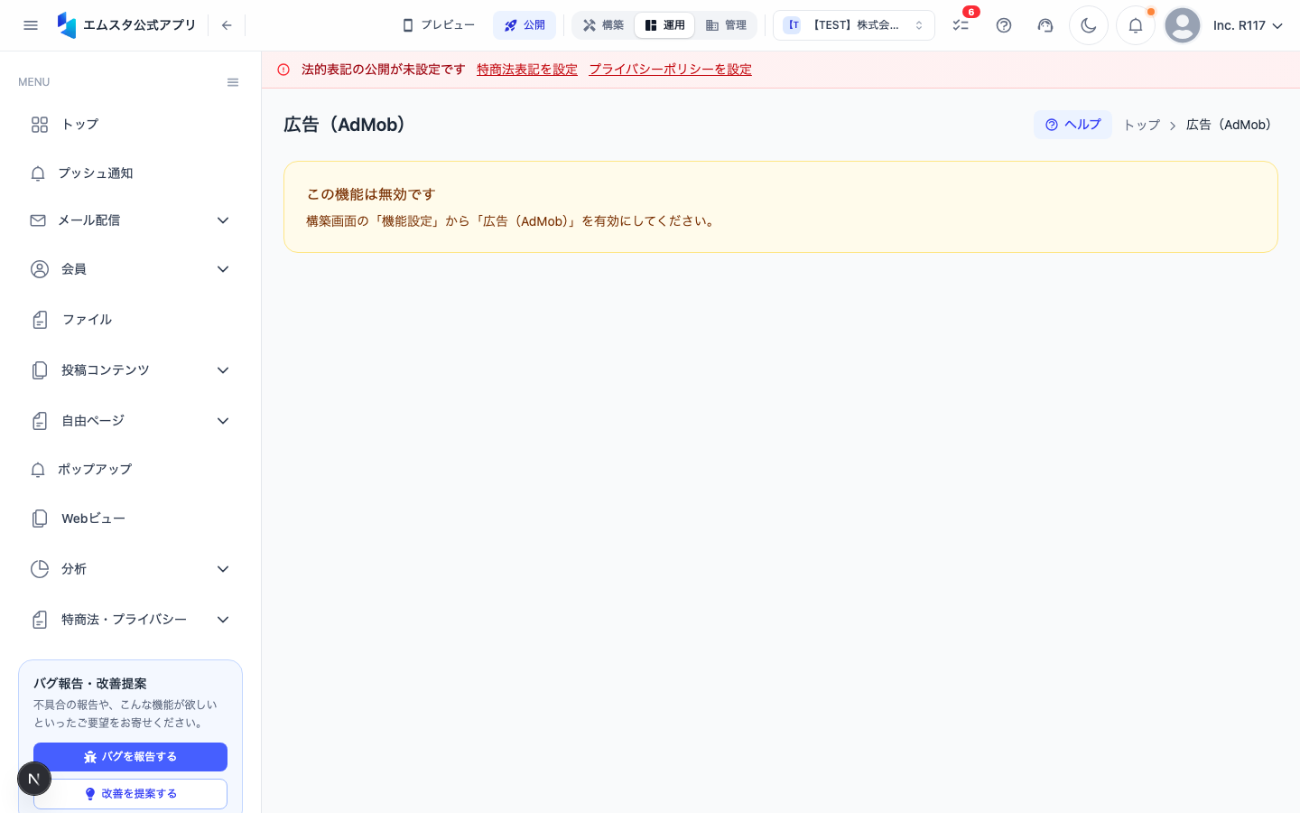Image resolution: width=1300 pixels, height=813 pixels.
Task: Open プッシュ通知 in sidebar
Action: [x=130, y=173]
